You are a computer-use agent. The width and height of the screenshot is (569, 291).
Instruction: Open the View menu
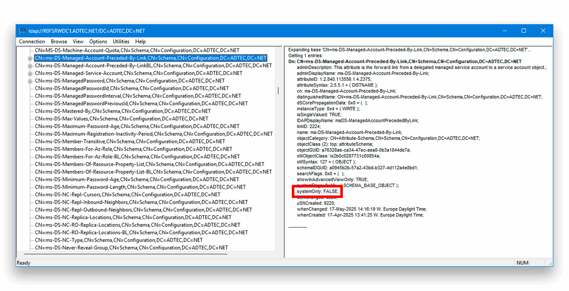pyautogui.click(x=78, y=41)
